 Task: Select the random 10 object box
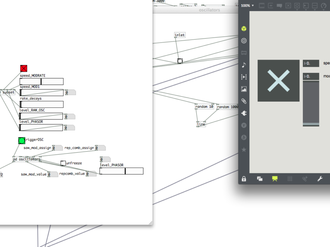click(204, 107)
